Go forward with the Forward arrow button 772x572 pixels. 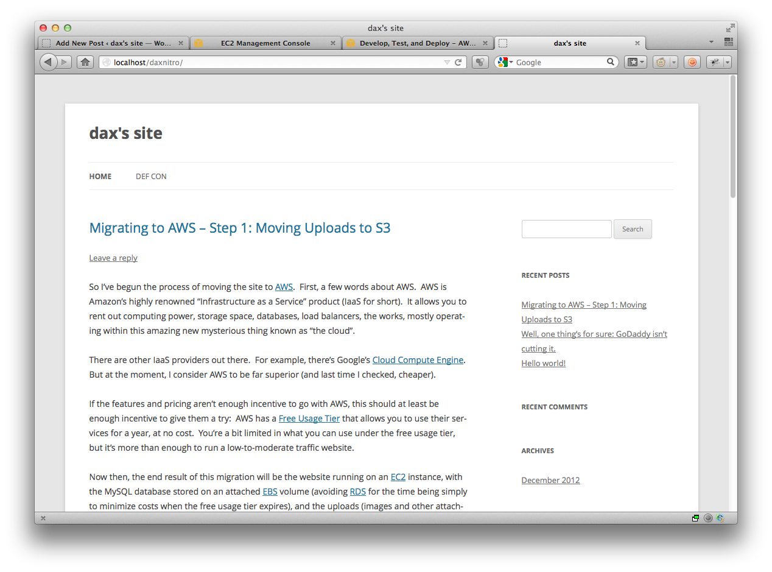click(x=65, y=62)
